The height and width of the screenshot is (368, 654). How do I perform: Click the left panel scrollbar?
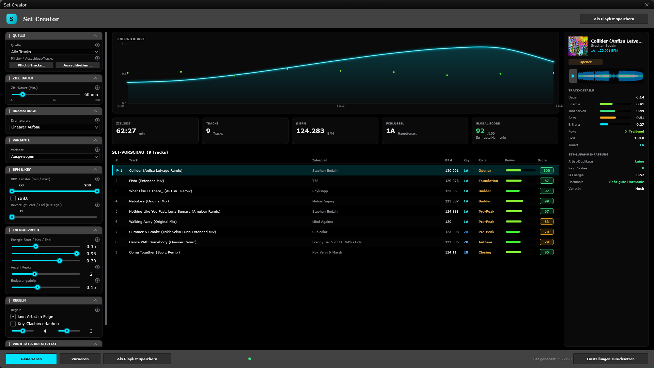106,179
